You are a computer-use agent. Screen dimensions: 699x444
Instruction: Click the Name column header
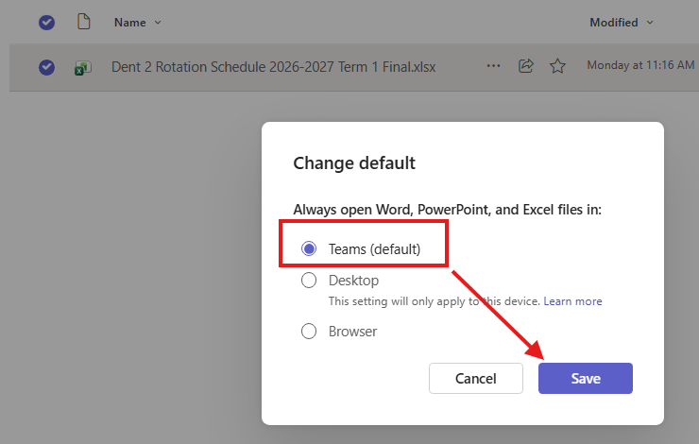pos(129,23)
